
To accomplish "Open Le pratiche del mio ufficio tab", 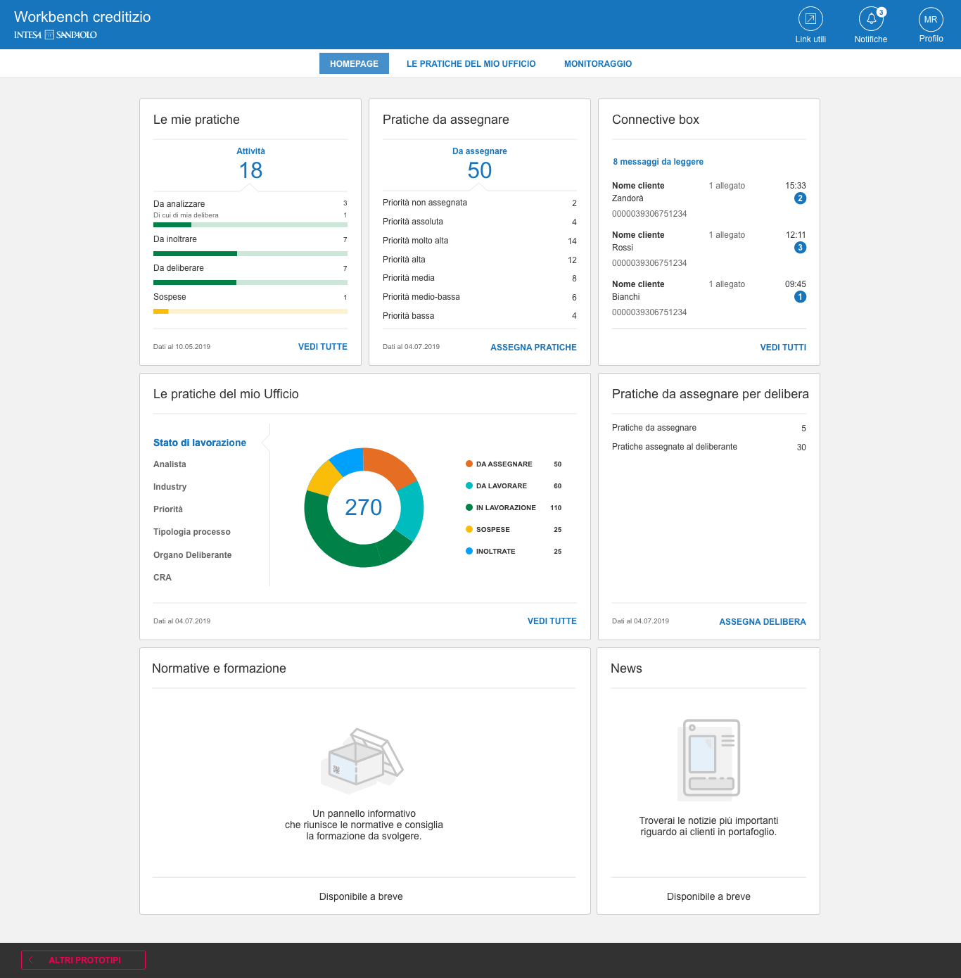I will [x=471, y=64].
